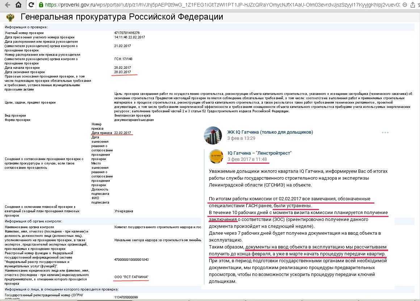Select the 'Информация о проверке:' section heading
The image size is (420, 301).
(26, 27)
